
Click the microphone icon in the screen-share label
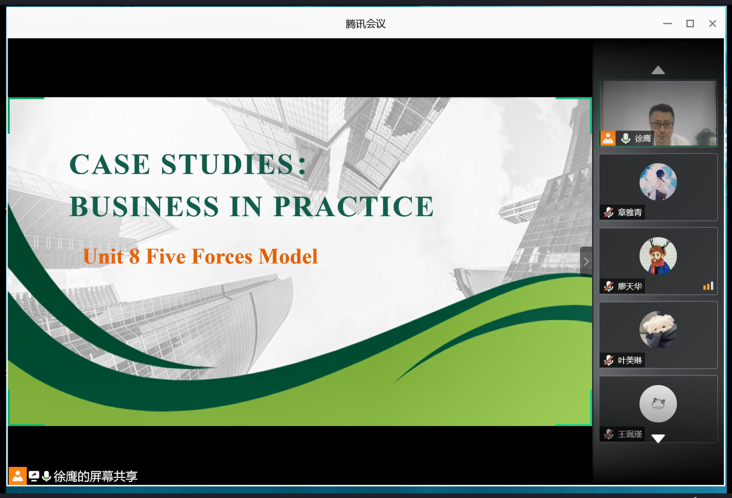coord(46,476)
